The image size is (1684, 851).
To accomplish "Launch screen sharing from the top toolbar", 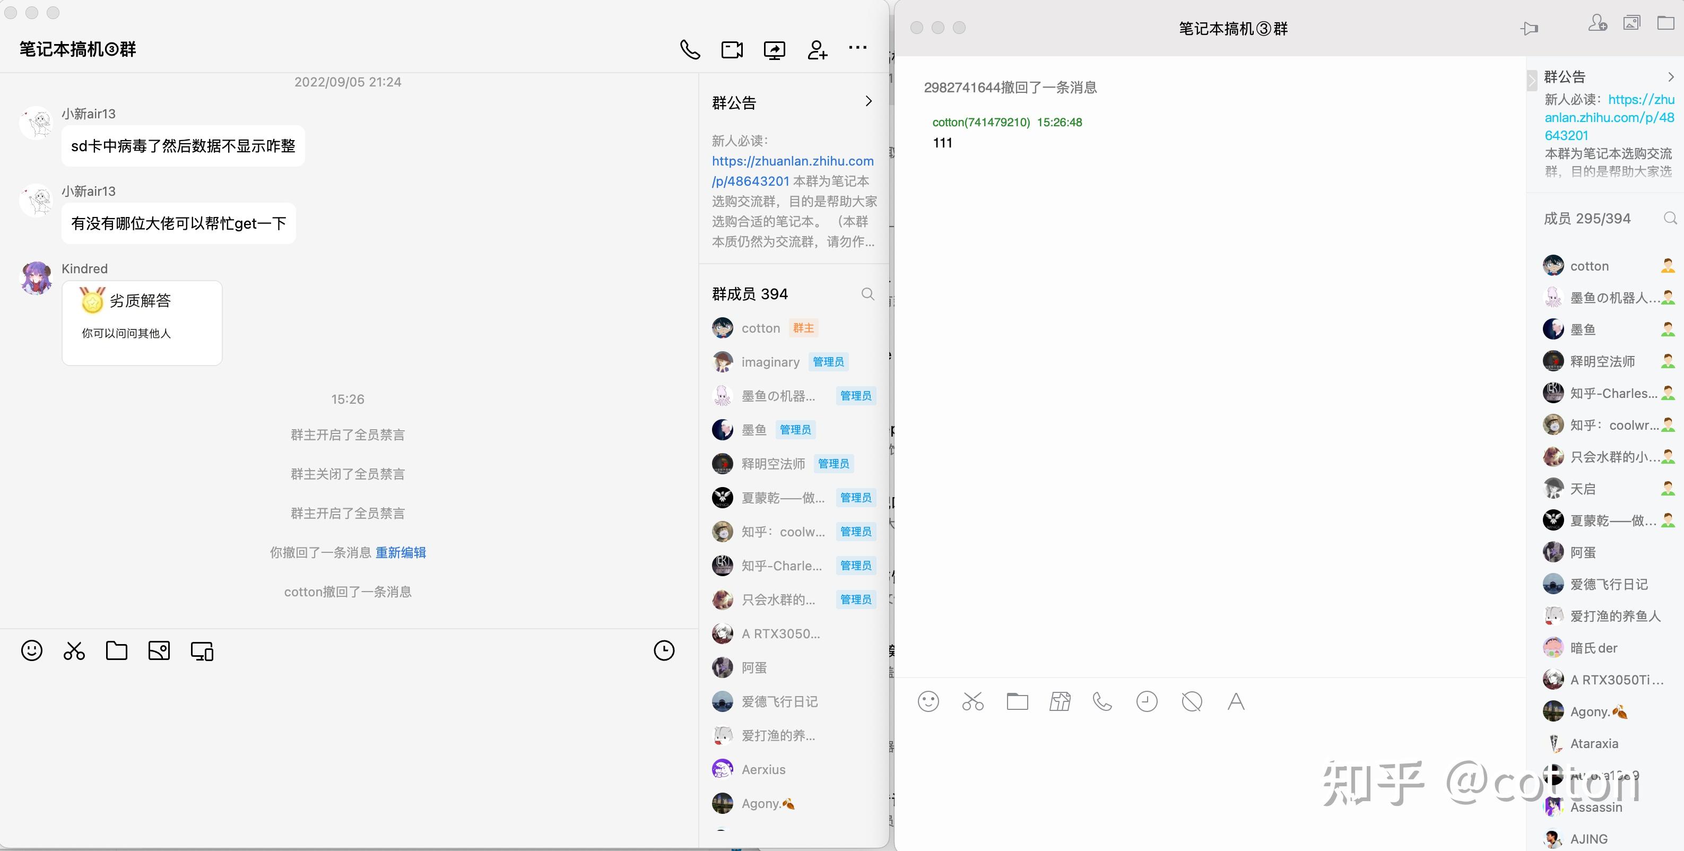I will click(774, 49).
